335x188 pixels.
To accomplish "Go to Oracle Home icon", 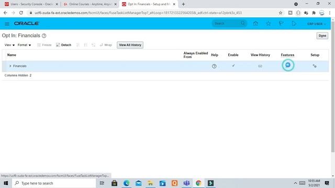I will click(x=255, y=23).
